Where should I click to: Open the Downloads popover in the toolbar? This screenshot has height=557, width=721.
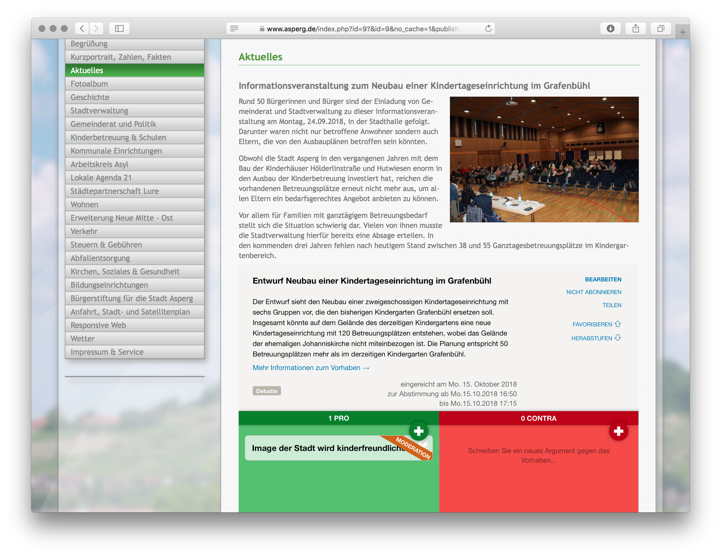(x=610, y=28)
